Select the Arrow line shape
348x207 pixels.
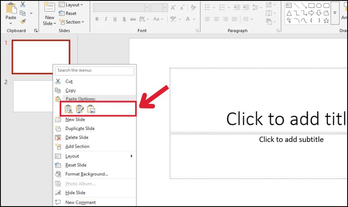pos(304,5)
